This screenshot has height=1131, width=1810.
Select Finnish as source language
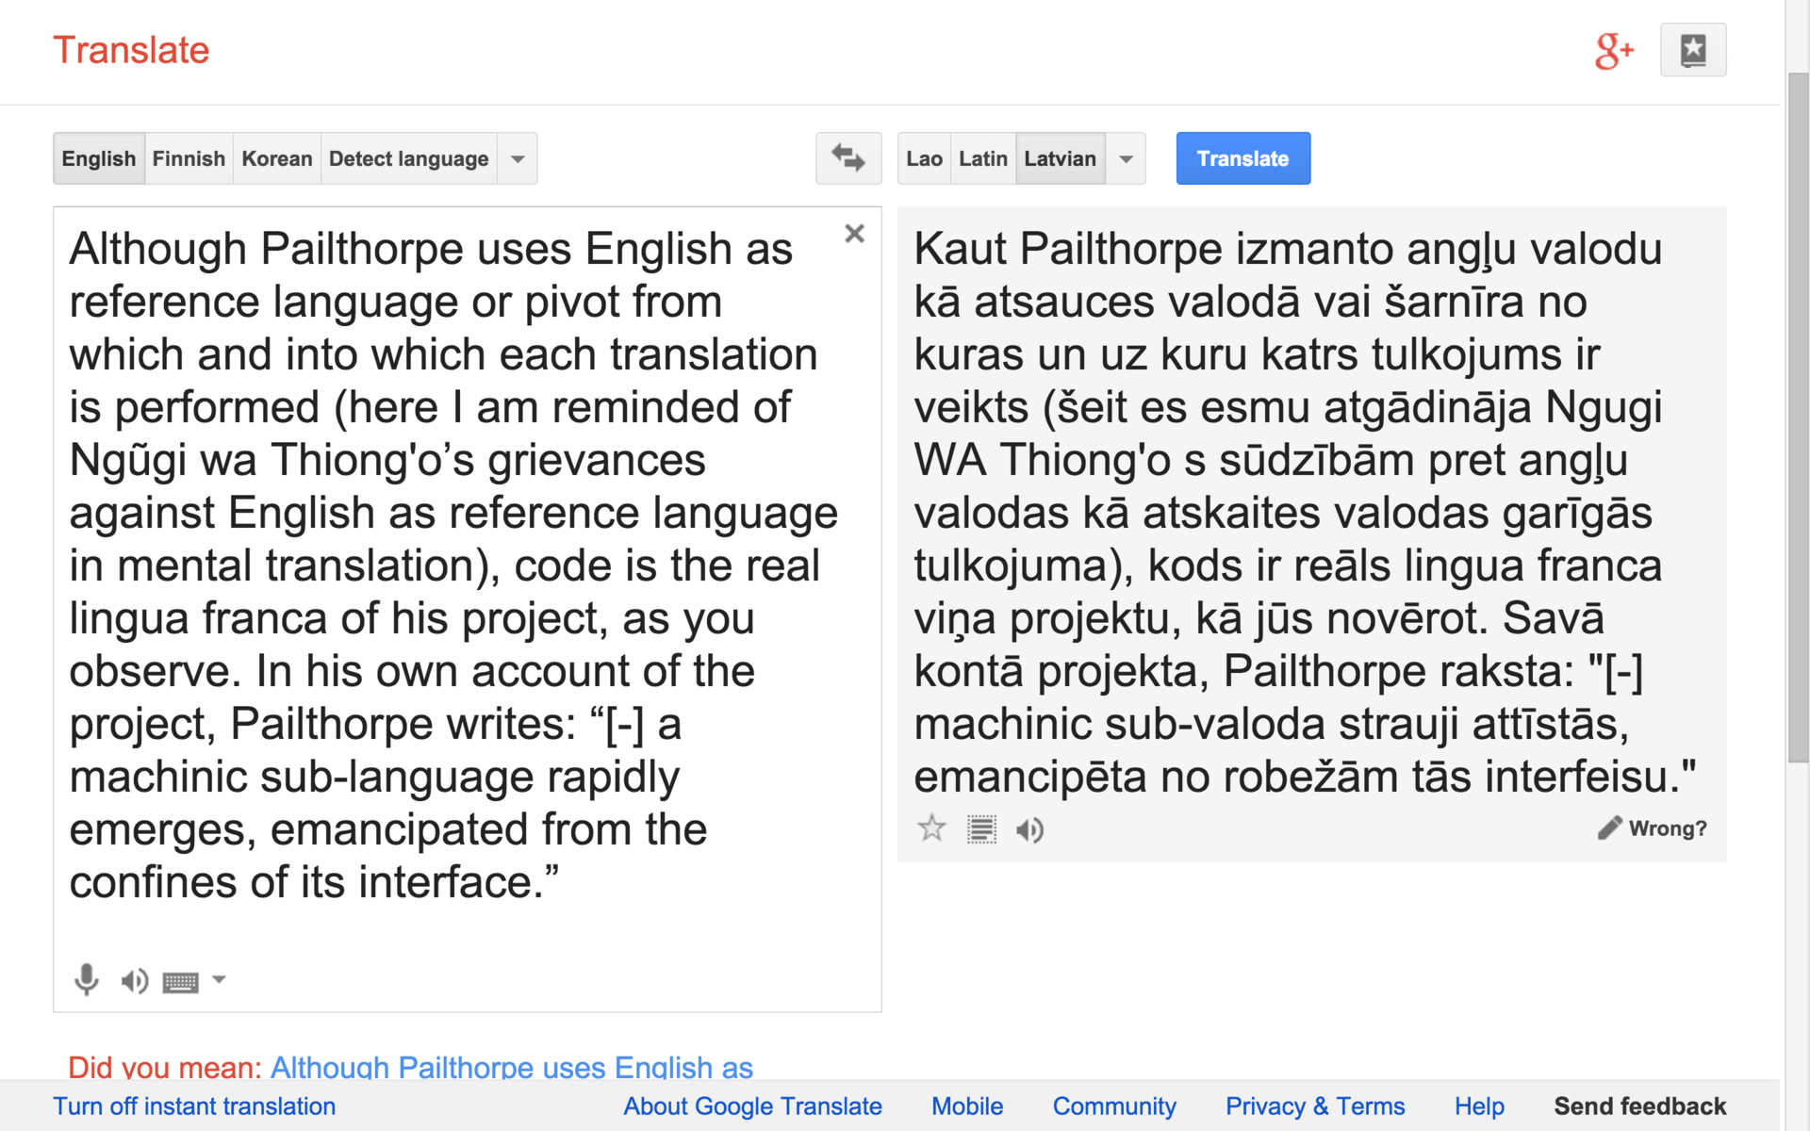pos(189,158)
